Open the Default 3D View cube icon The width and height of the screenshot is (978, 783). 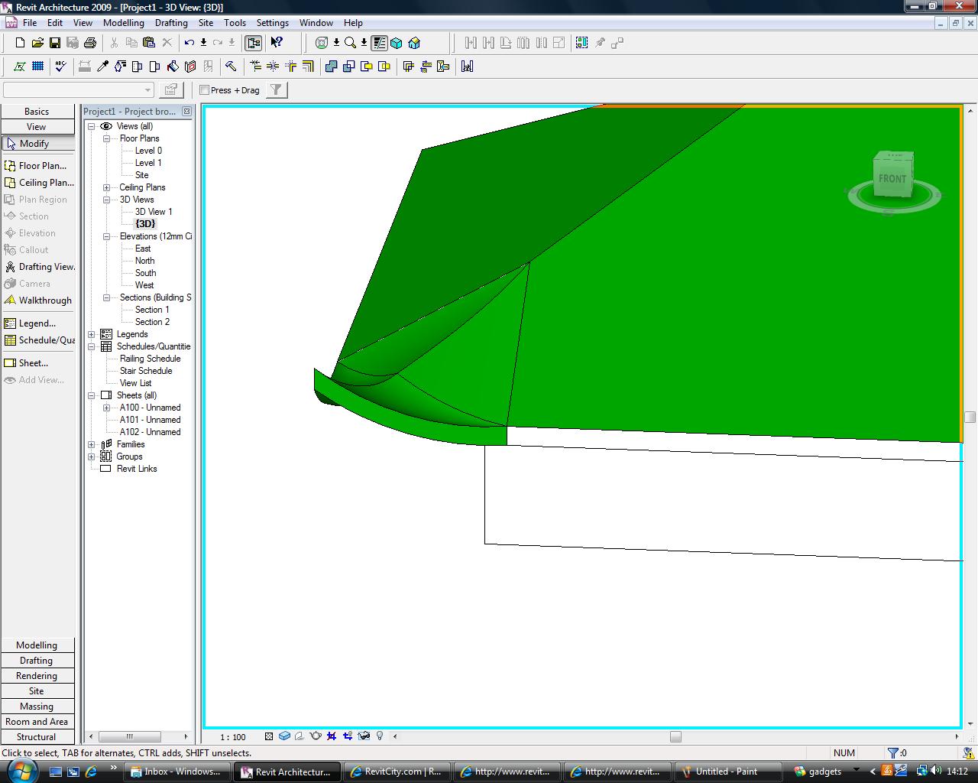(x=397, y=43)
